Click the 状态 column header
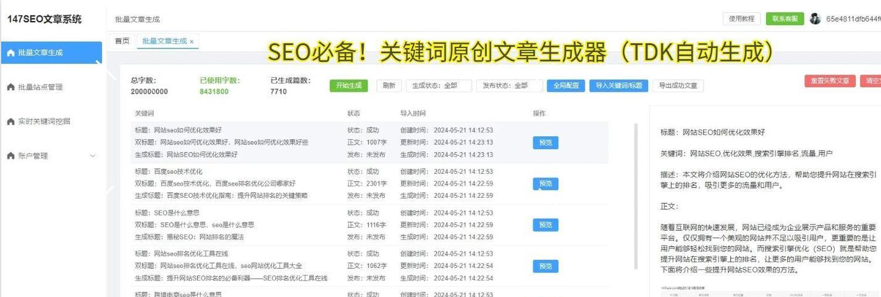This screenshot has height=297, width=881. coord(353,113)
